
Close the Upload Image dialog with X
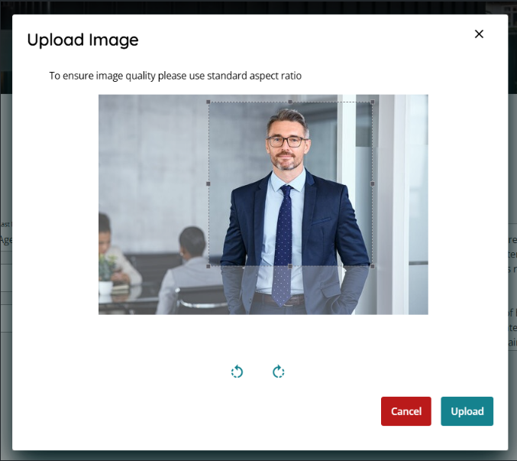(x=479, y=34)
